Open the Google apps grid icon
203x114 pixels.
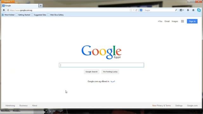click(182, 21)
